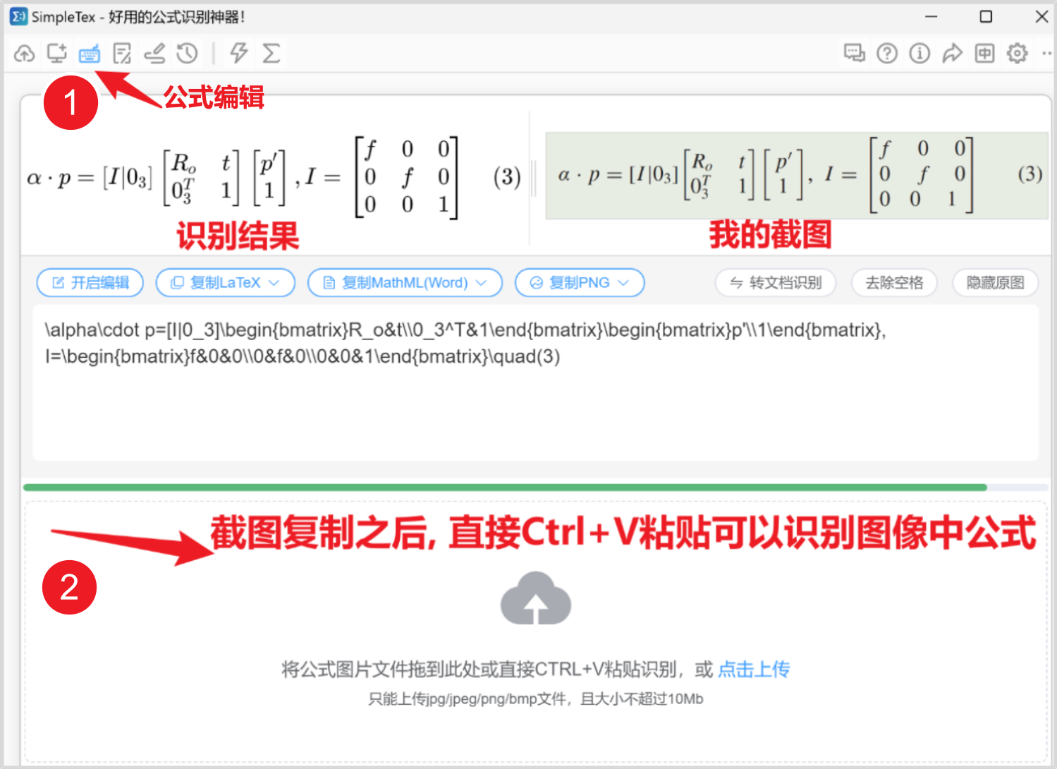Click the info circle icon
The width and height of the screenshot is (1057, 769).
[x=919, y=53]
